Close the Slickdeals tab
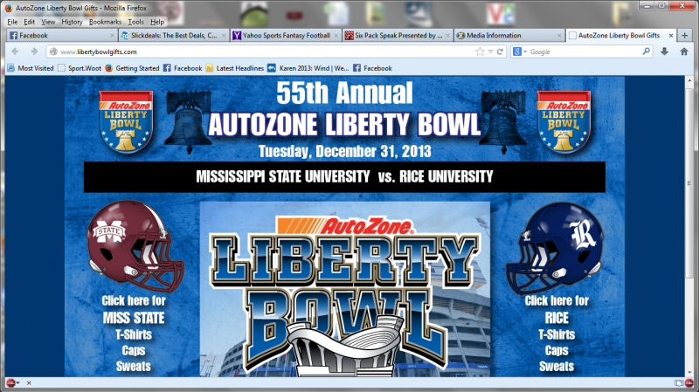Image resolution: width=699 pixels, height=392 pixels. coord(224,36)
